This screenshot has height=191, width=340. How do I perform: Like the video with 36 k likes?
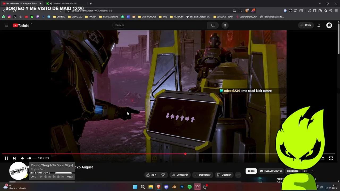coord(151,175)
